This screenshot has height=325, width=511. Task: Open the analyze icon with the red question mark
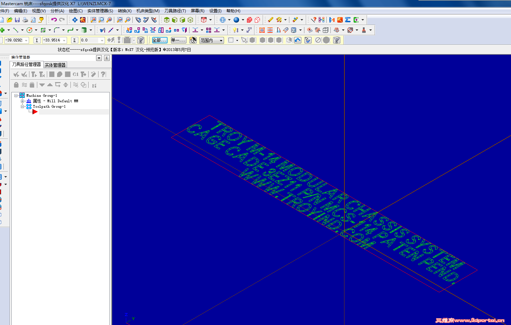point(313,20)
